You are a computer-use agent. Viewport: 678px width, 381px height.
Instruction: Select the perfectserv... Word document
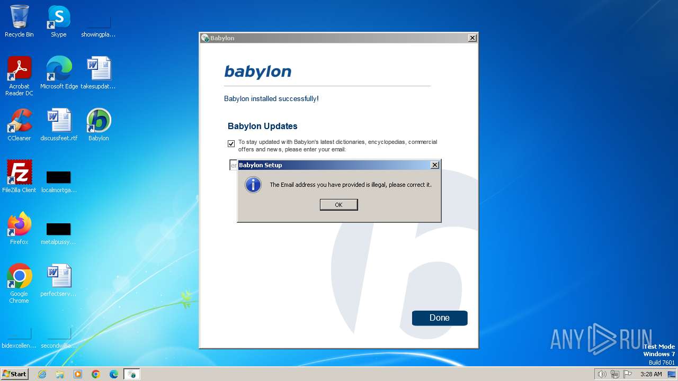click(x=59, y=280)
